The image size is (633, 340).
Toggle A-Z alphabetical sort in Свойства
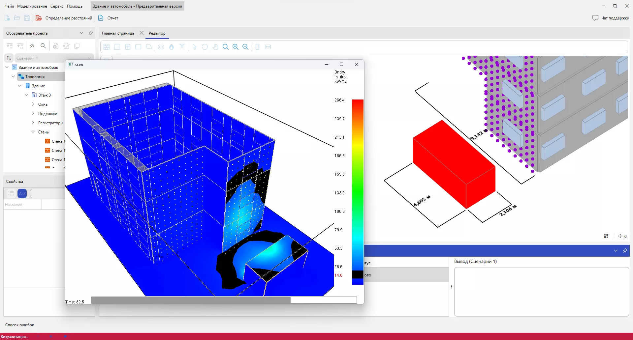pos(22,193)
